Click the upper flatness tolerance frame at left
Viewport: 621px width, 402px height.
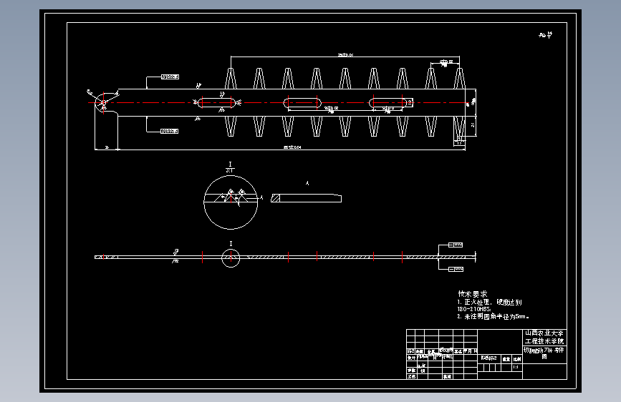pyautogui.click(x=170, y=77)
